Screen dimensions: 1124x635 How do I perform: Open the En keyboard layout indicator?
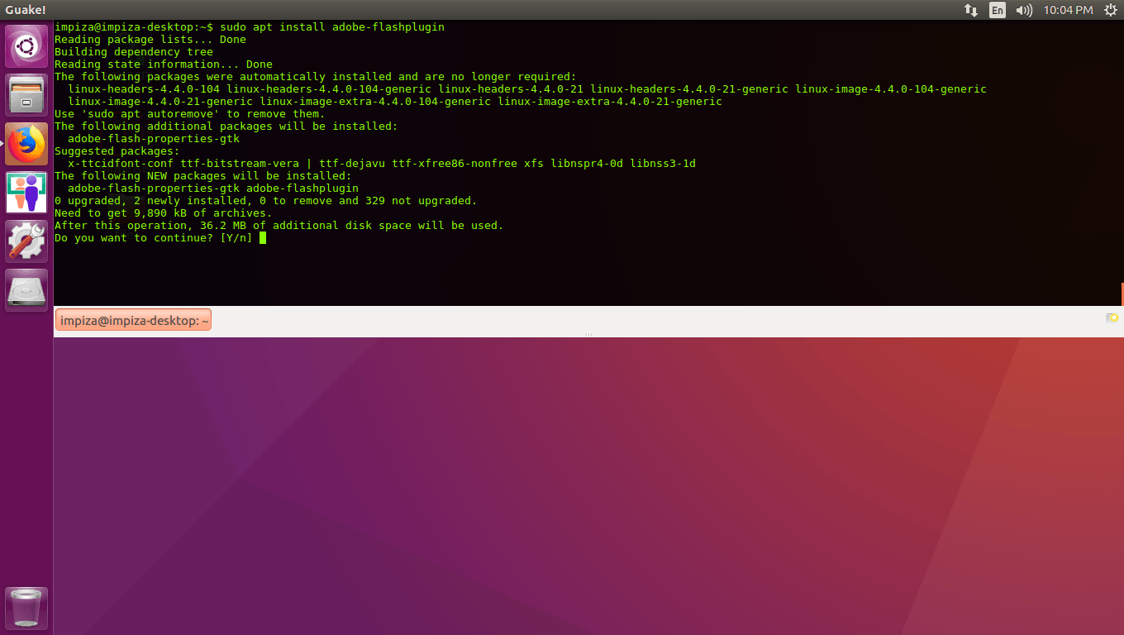tap(998, 10)
